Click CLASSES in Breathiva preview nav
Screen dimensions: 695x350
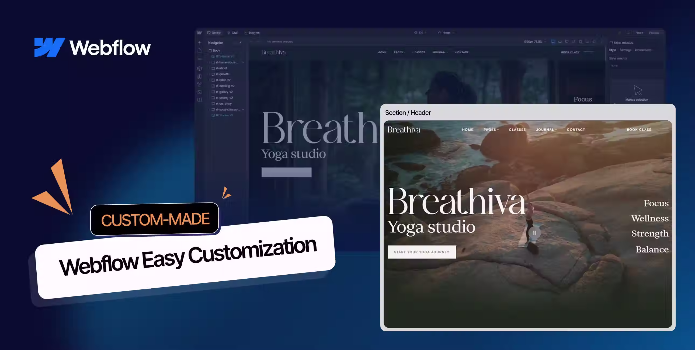pos(517,130)
